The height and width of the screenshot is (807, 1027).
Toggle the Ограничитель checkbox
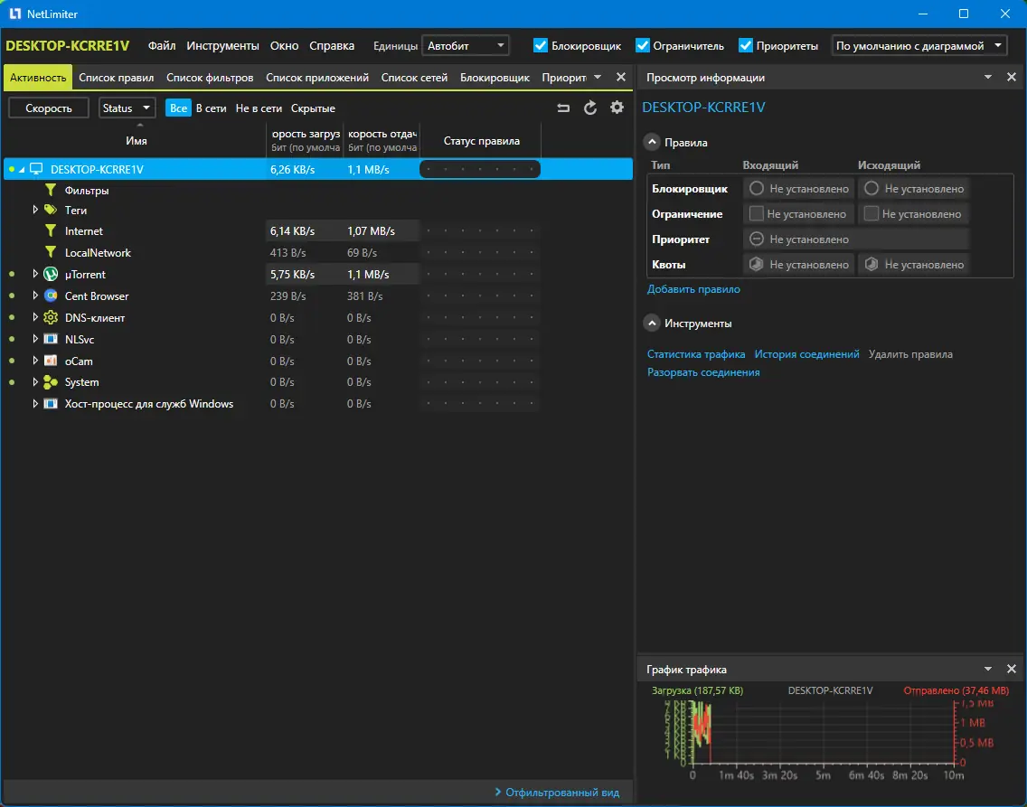pyautogui.click(x=643, y=45)
